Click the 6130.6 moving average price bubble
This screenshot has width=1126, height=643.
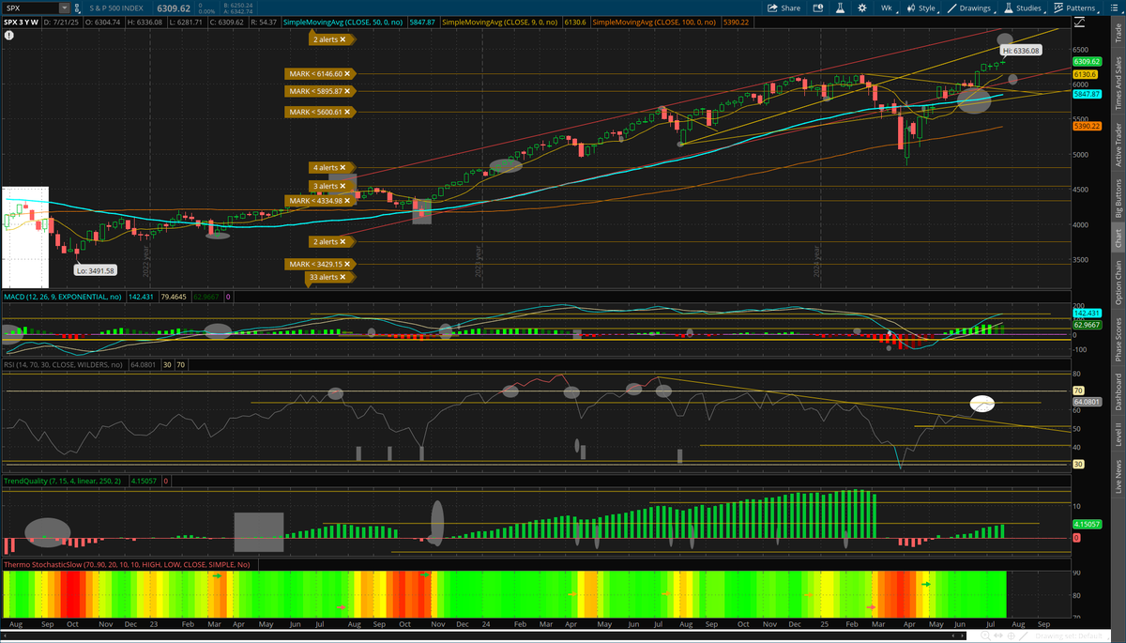click(x=1085, y=73)
